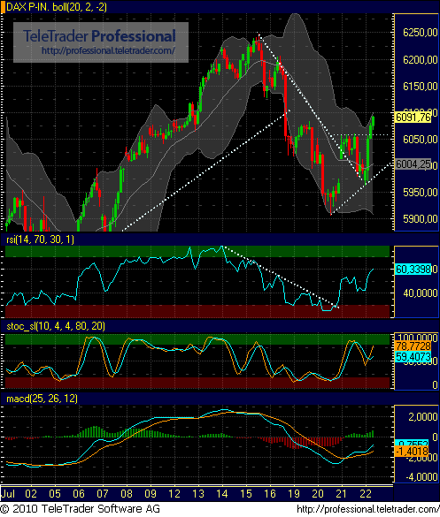Click the RSI value 60,3398
440x517 pixels.
pos(413,270)
